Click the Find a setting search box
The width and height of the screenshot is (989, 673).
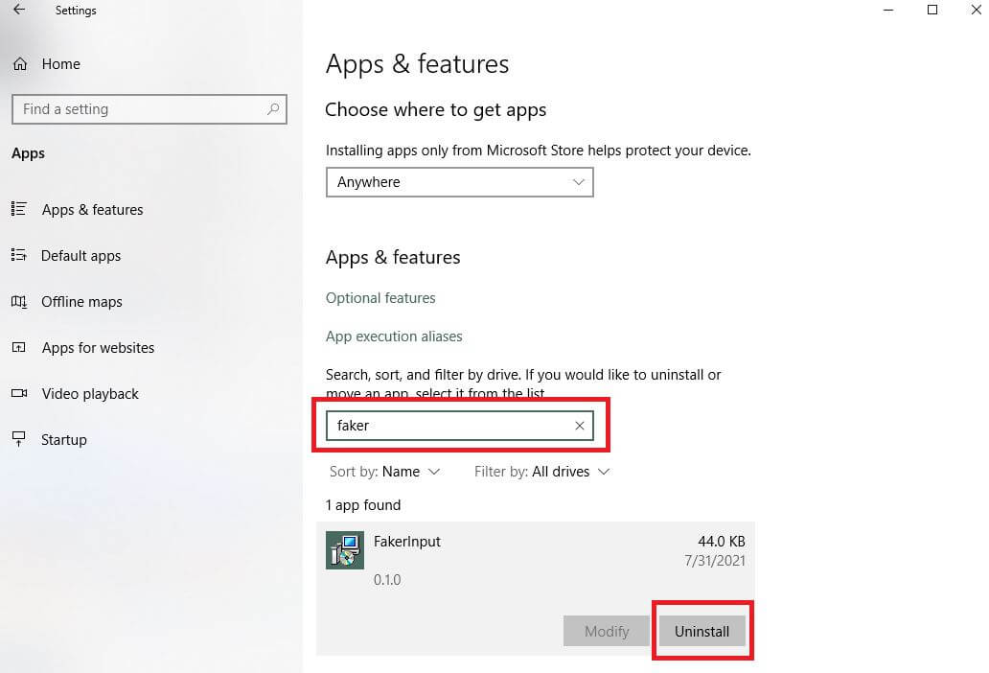coord(149,109)
